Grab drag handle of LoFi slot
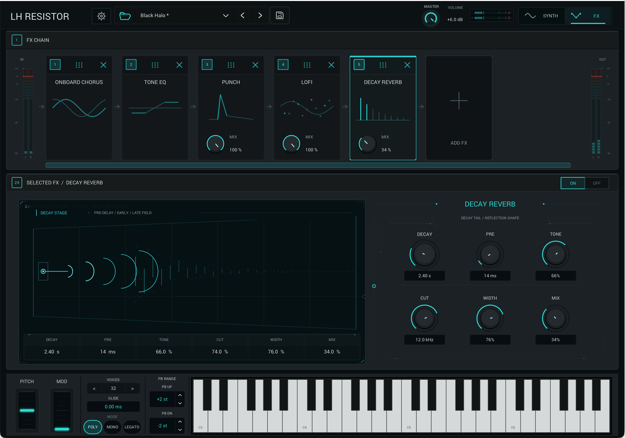Viewport: 625px width, 438px height. (x=307, y=65)
